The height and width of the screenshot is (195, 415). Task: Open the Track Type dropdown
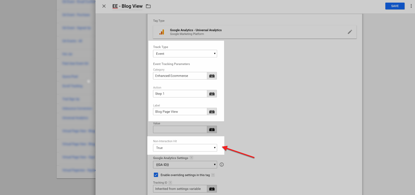pos(185,54)
